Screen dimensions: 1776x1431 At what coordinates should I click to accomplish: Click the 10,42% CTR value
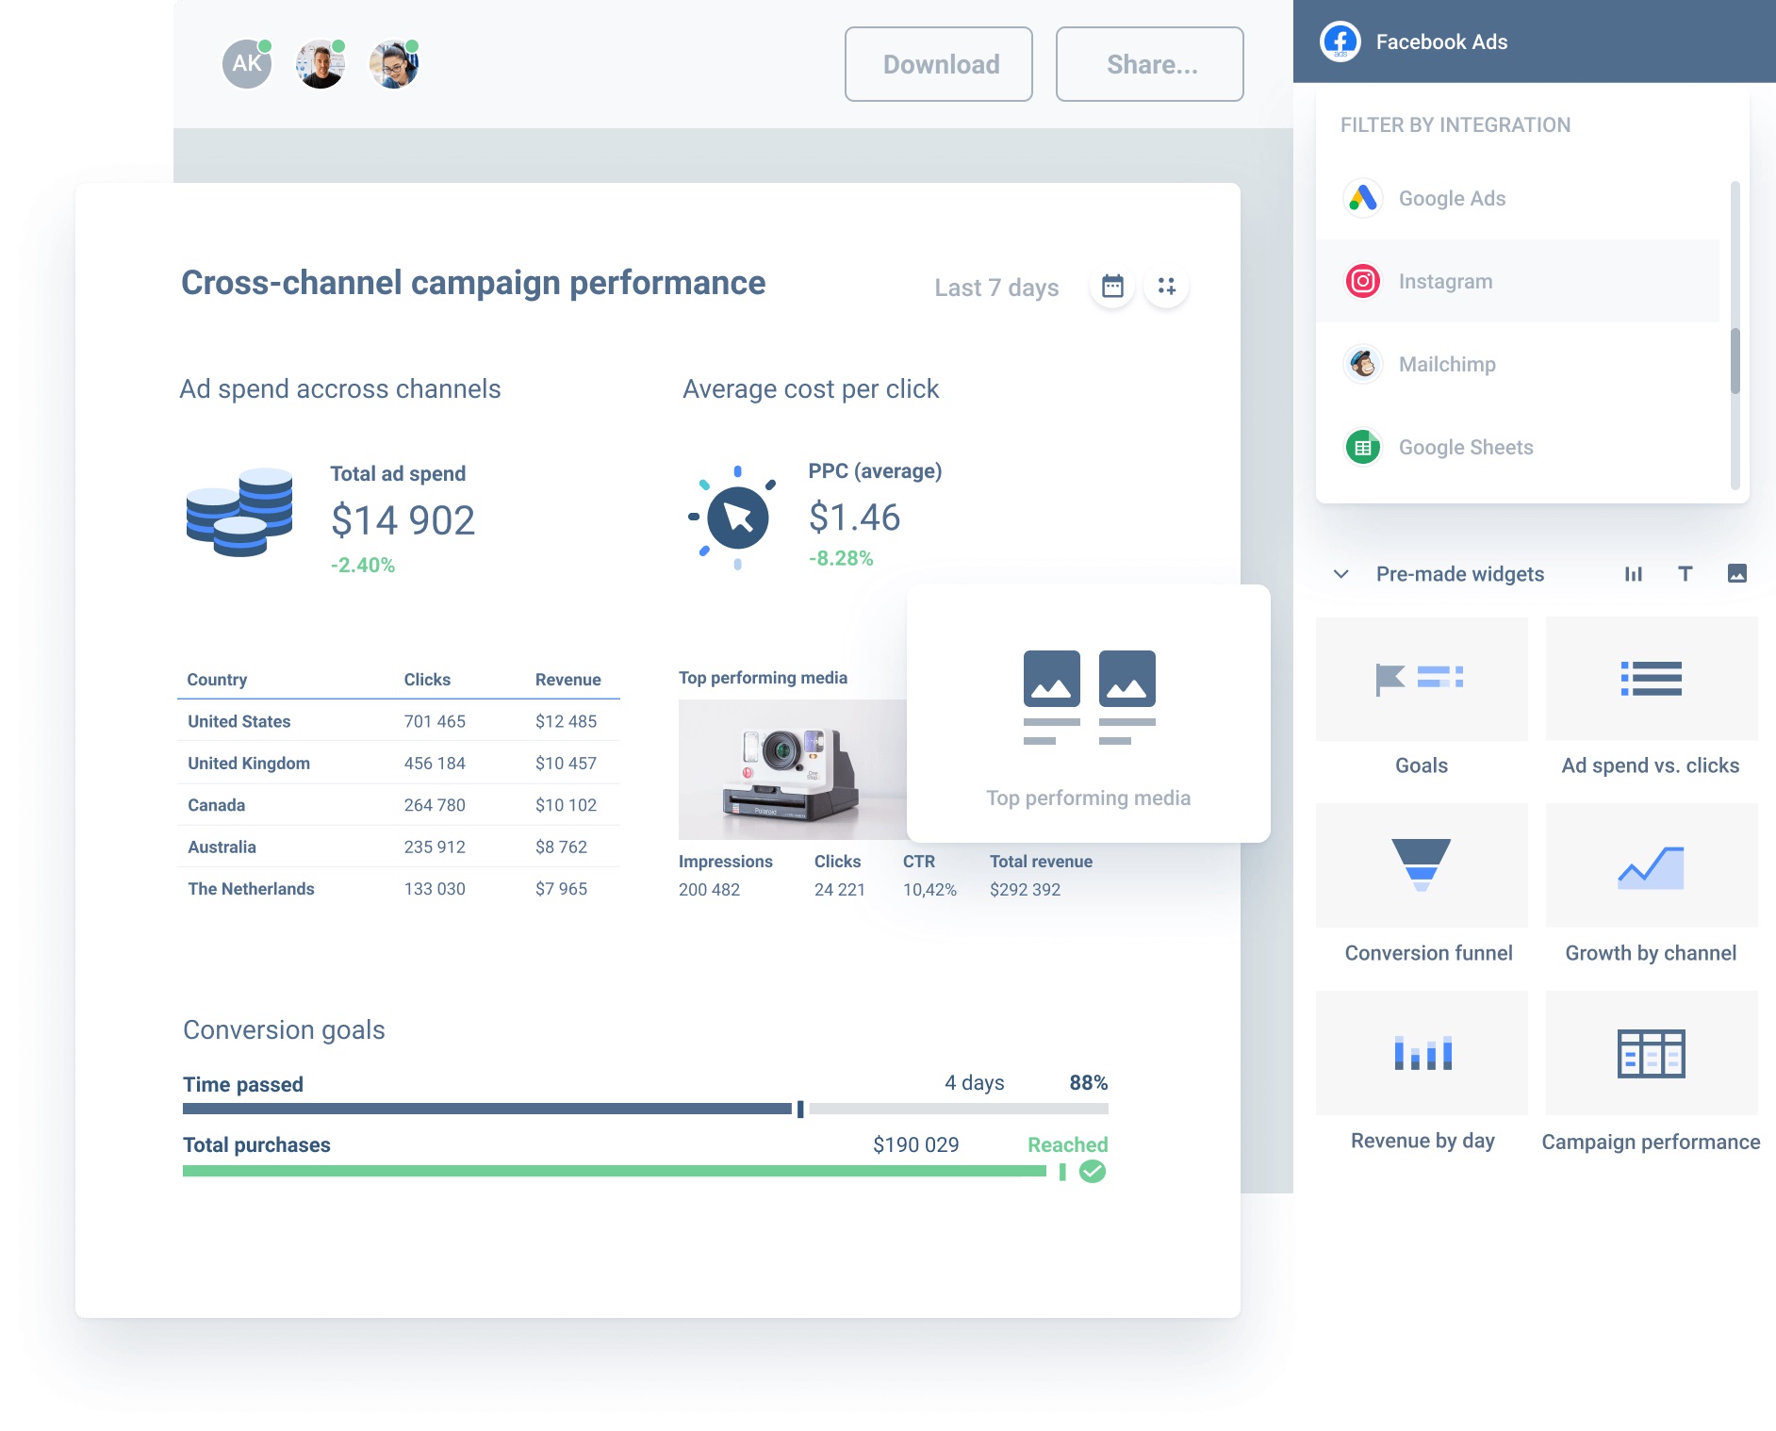[x=929, y=890]
